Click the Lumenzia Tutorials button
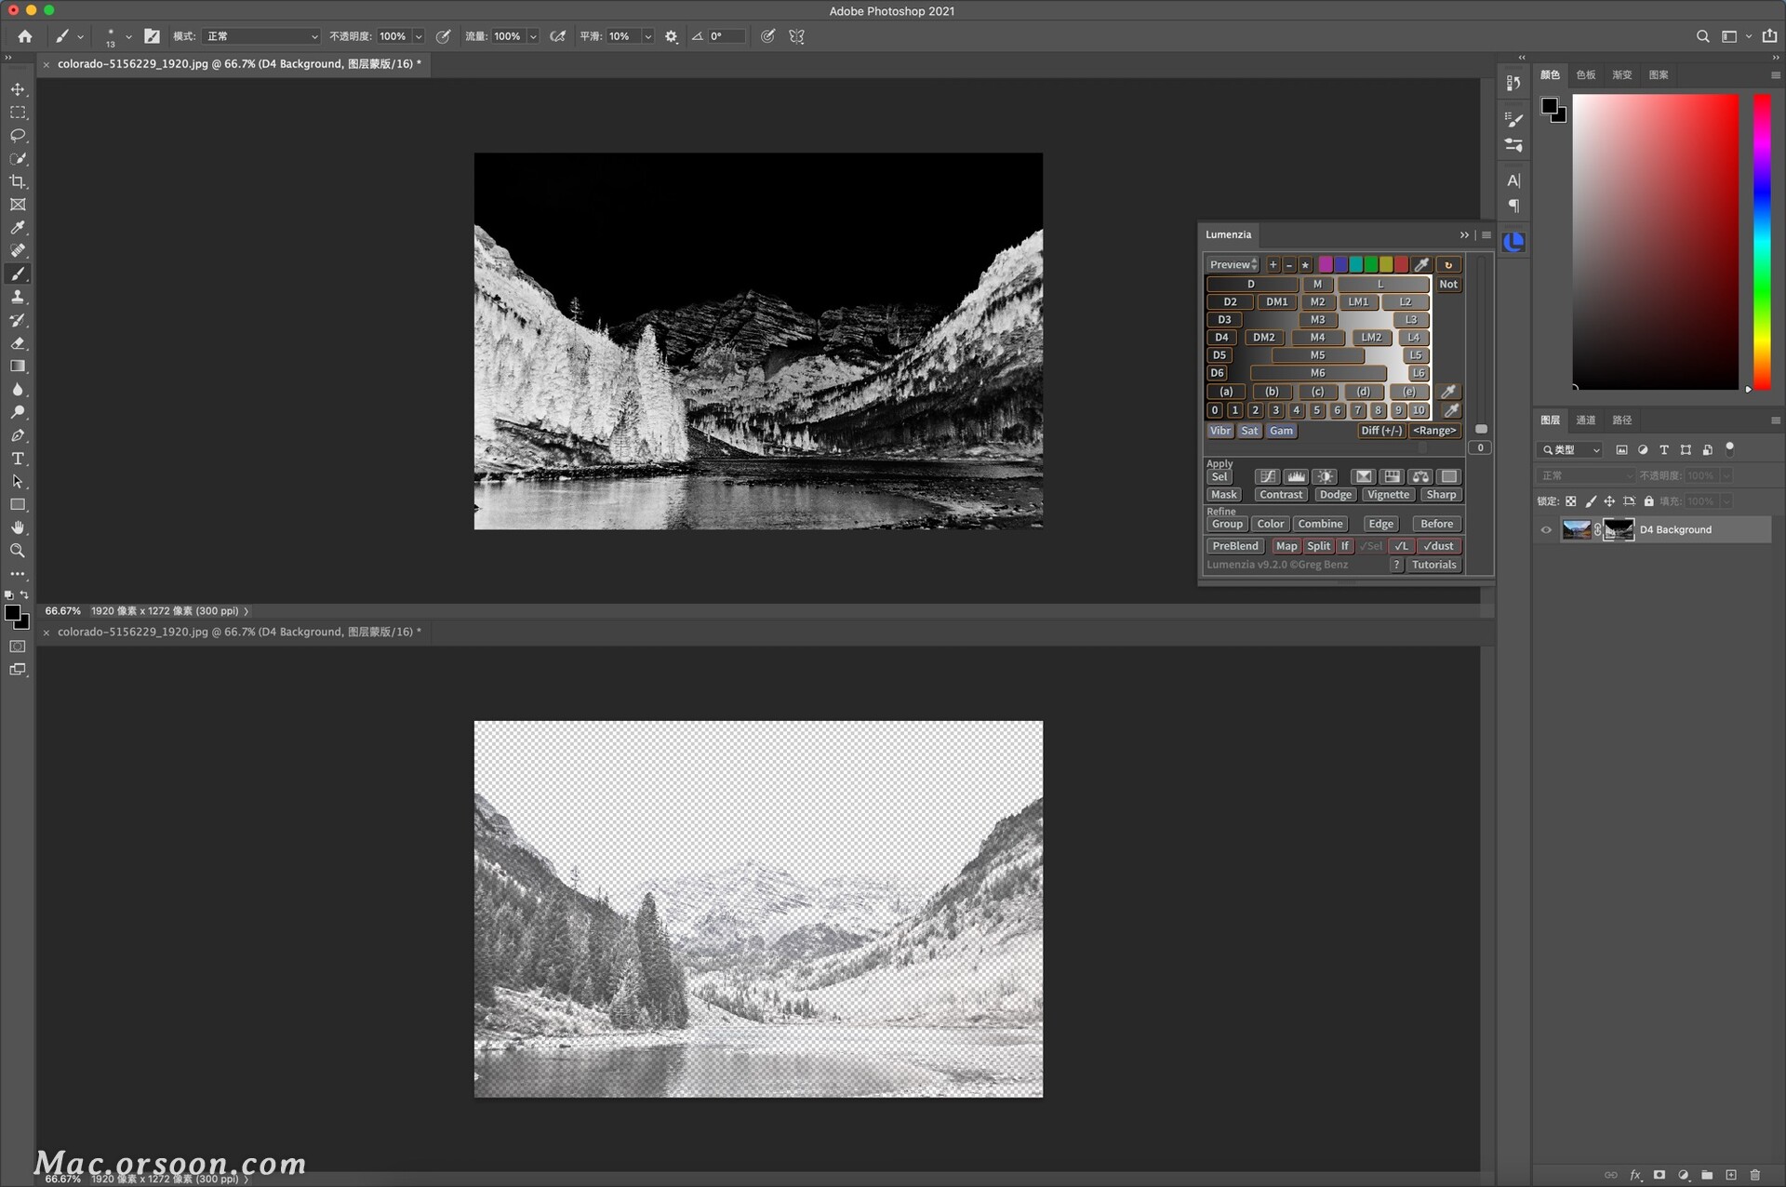 pos(1433,565)
